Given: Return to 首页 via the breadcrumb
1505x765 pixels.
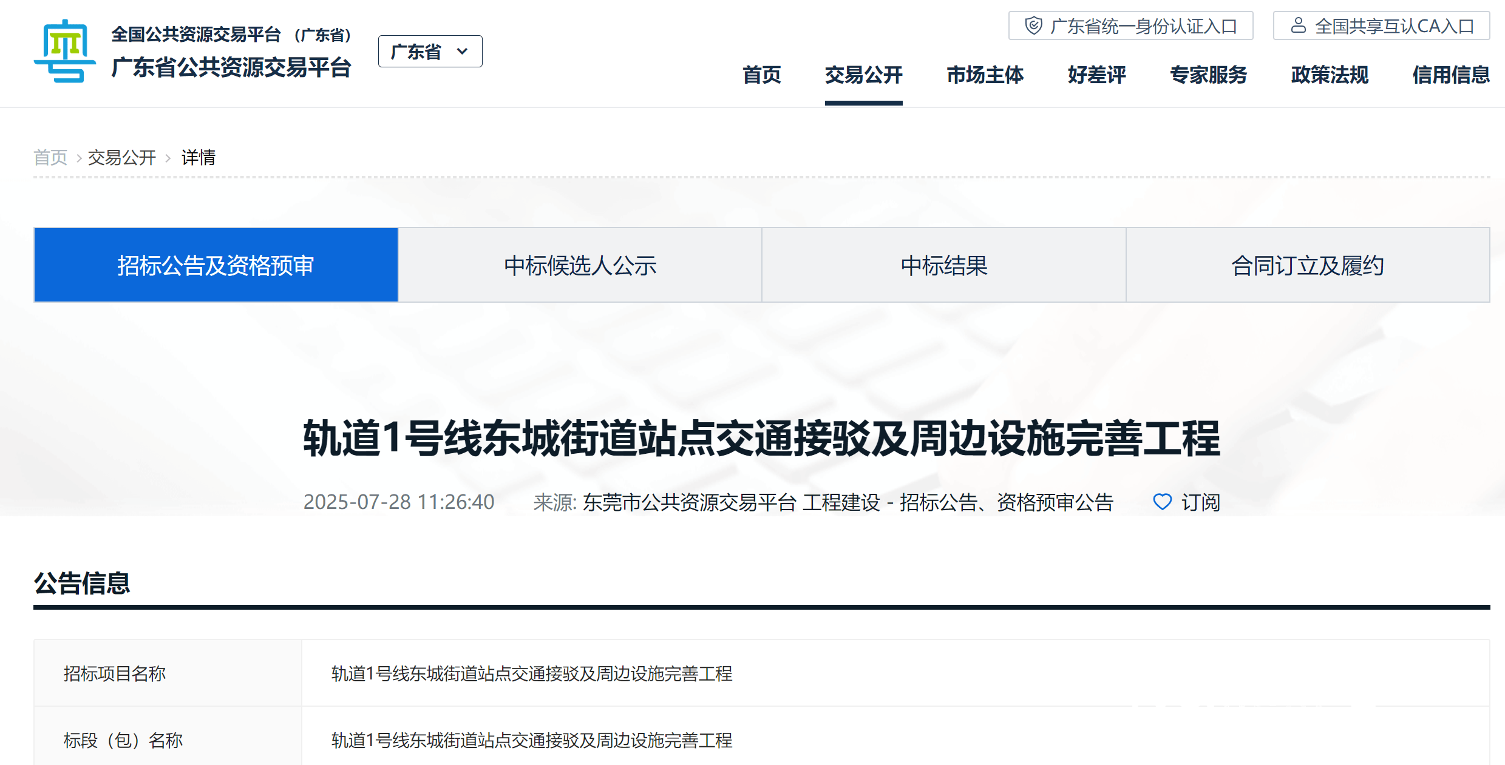Looking at the screenshot, I should 50,157.
